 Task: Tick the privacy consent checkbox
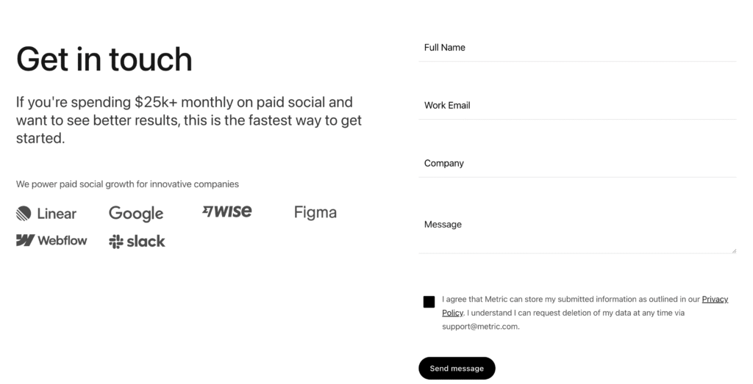click(429, 302)
